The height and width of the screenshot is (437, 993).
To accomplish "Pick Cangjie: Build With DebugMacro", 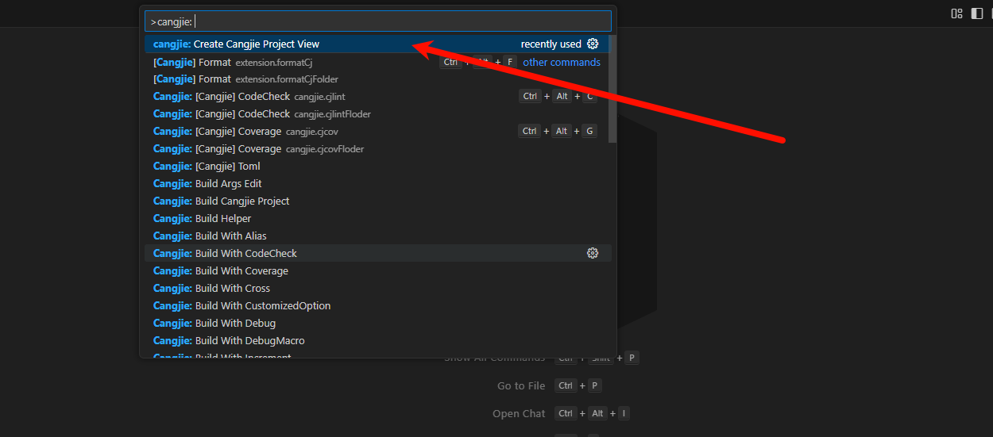I will pos(378,340).
